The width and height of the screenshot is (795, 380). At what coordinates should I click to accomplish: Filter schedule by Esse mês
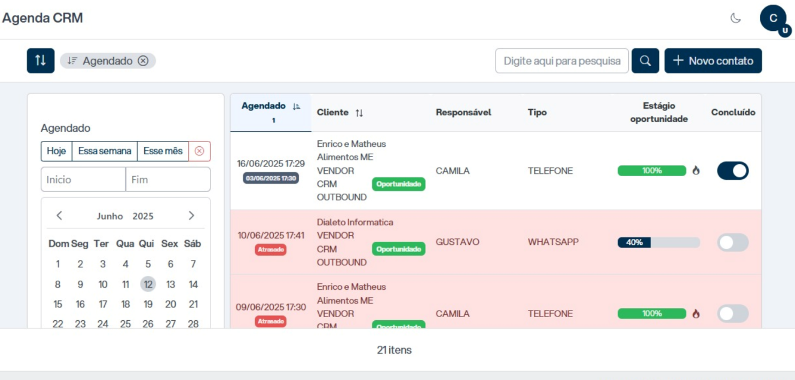tap(163, 151)
